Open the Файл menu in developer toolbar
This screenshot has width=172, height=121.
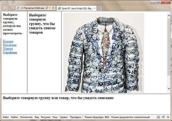coord(6,117)
